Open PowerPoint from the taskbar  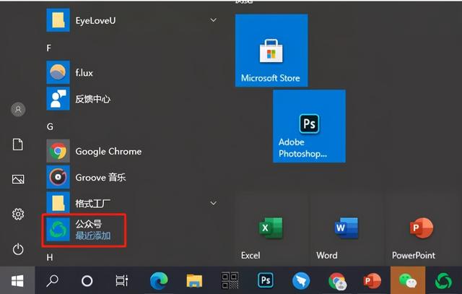pyautogui.click(x=372, y=281)
